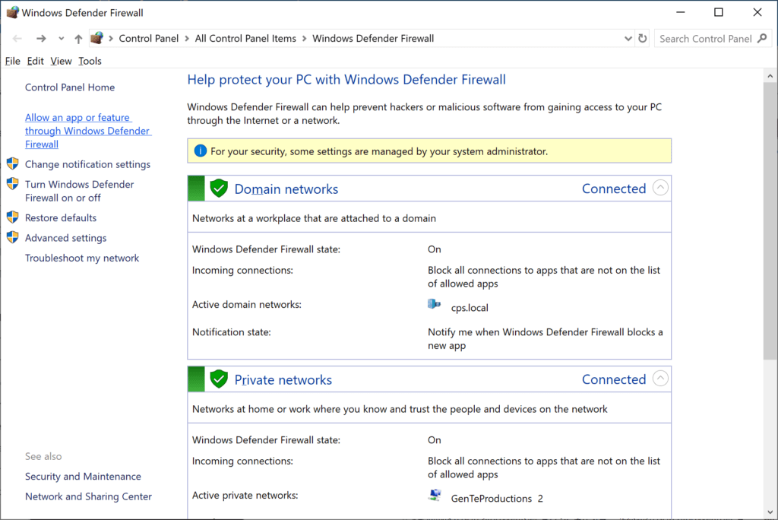Open the address bar dropdown
The width and height of the screenshot is (778, 520).
click(628, 38)
